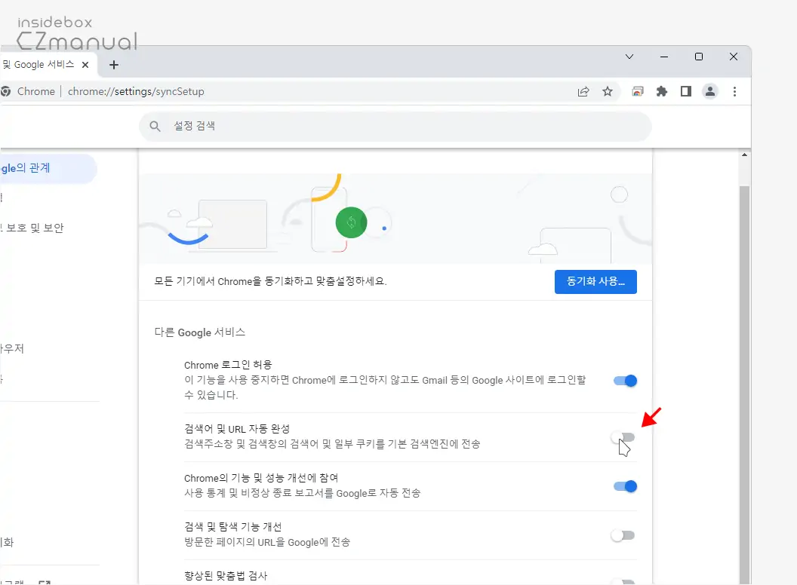Toggle 검색어 및 URL 자동 완성 switch

point(623,437)
